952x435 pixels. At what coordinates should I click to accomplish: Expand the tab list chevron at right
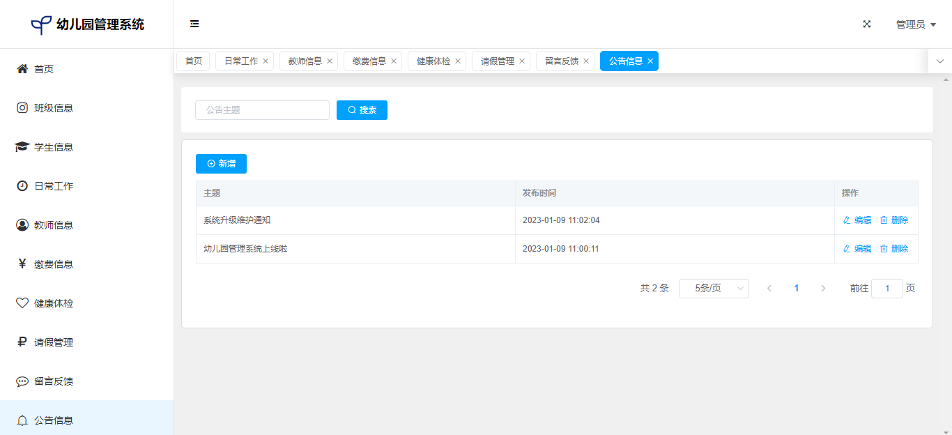point(939,61)
